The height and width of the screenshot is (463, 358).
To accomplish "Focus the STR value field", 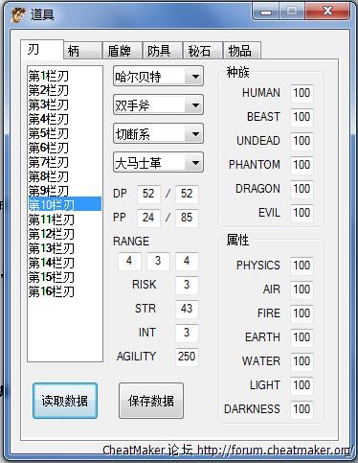I will pos(187,309).
